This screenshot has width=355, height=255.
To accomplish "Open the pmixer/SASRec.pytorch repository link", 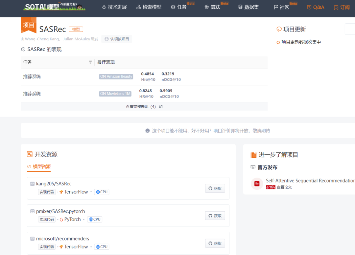I will pyautogui.click(x=61, y=211).
